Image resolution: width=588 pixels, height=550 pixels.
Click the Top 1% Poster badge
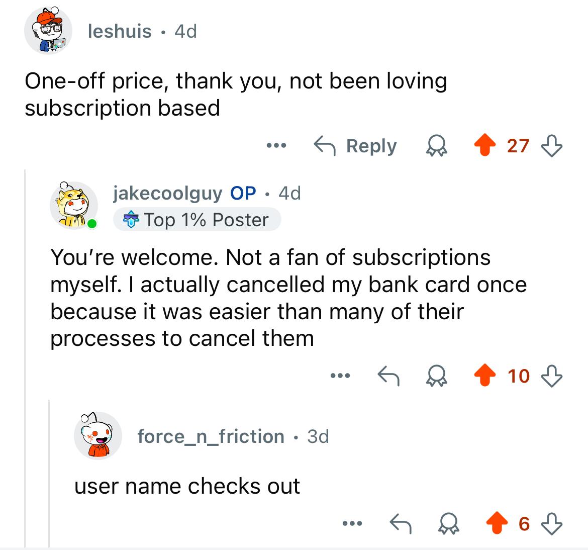(197, 220)
